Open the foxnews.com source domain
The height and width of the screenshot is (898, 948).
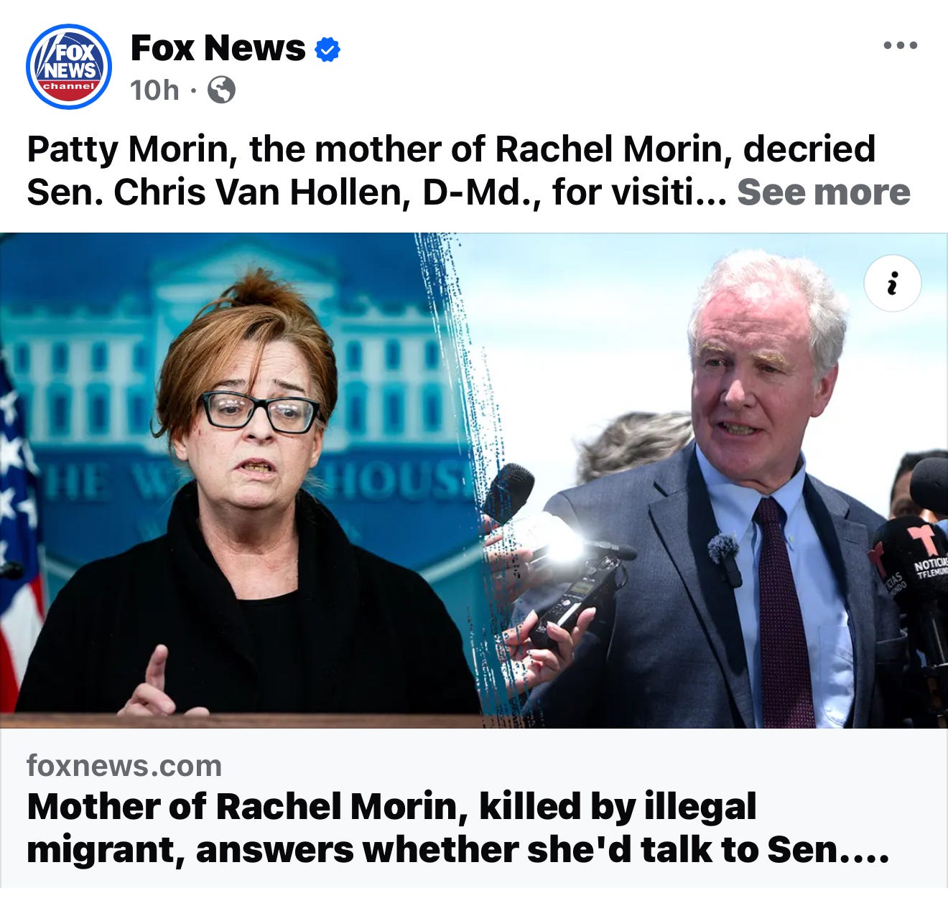click(x=124, y=766)
